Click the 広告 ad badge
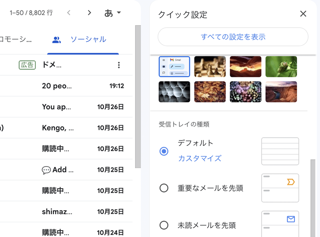The height and width of the screenshot is (237, 320). click(27, 65)
